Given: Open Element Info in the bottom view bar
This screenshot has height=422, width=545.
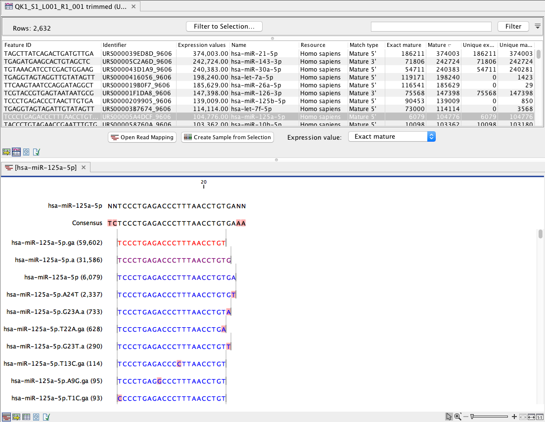Looking at the screenshot, I should point(46,417).
